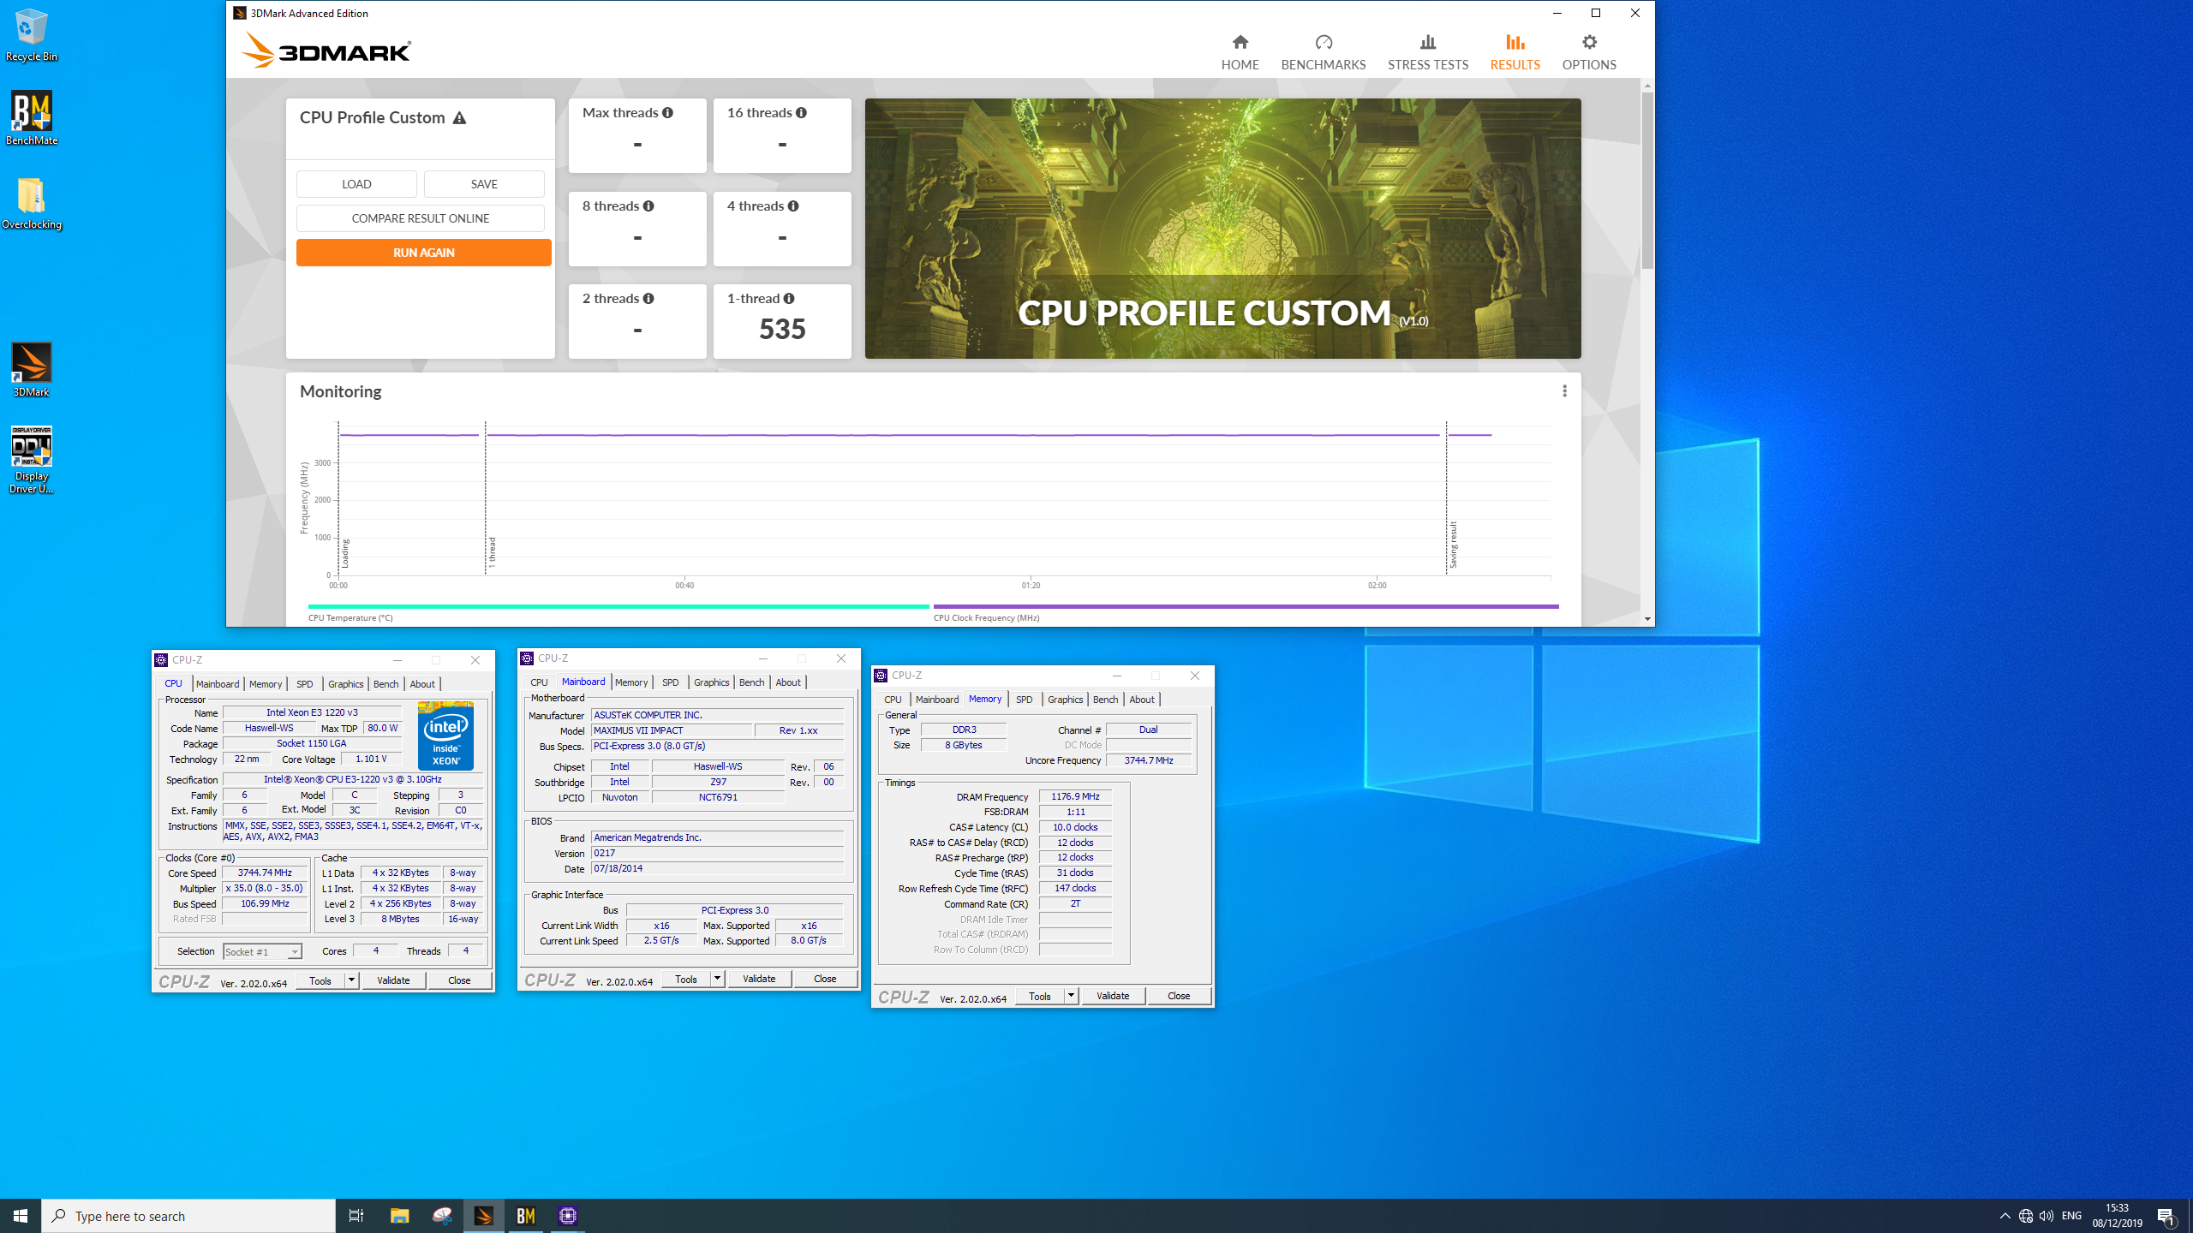Click the Intel Xeon logo in CPU-Z
2193x1233 pixels.
tap(445, 736)
